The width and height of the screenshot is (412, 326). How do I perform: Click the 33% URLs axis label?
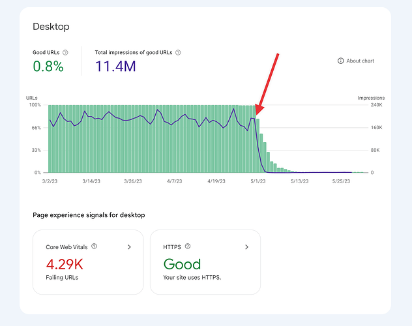point(37,150)
